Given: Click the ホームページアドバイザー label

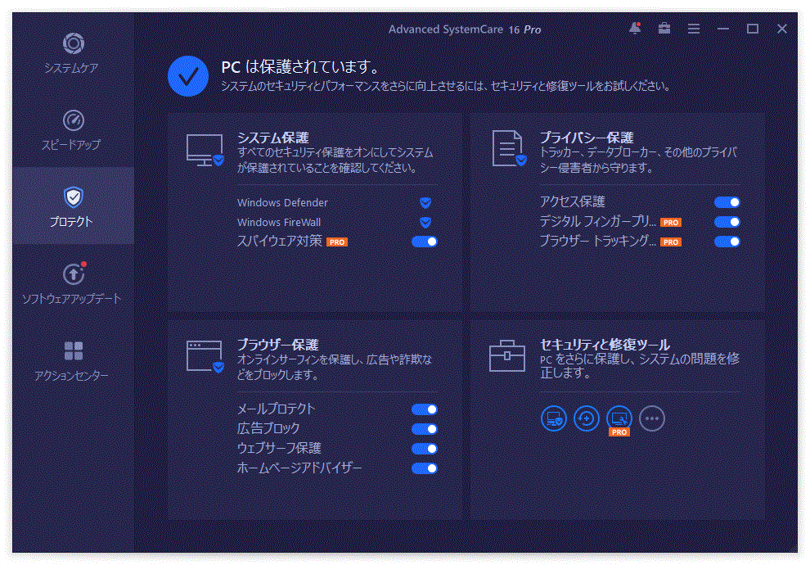Looking at the screenshot, I should [299, 468].
